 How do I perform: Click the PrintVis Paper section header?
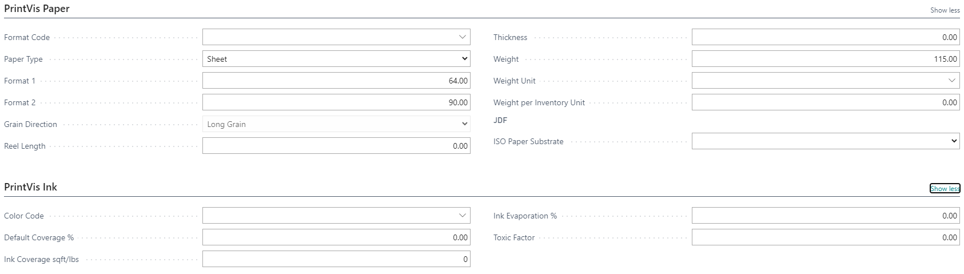pos(37,9)
